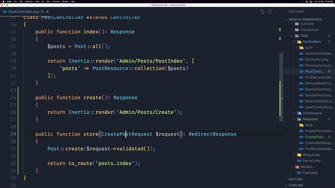Open the Terminal menu
The image size is (335, 188).
coord(56,2)
